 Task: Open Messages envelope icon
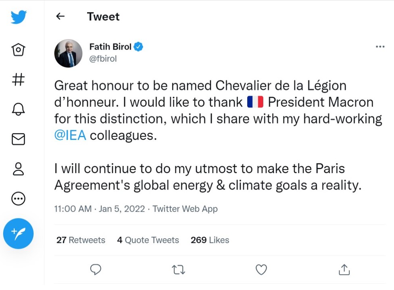(x=19, y=139)
